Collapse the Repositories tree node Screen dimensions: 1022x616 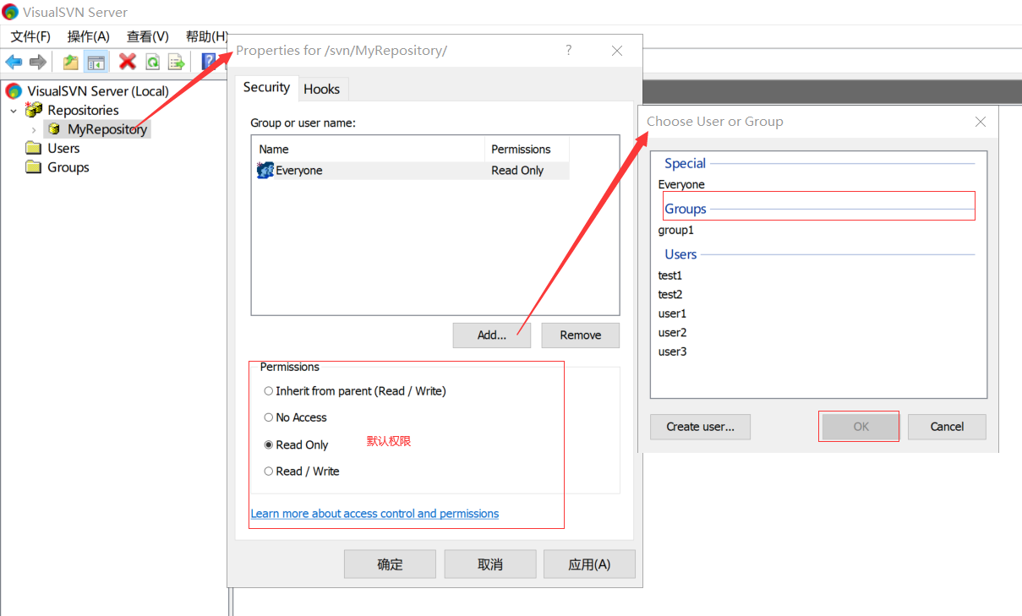pyautogui.click(x=14, y=111)
